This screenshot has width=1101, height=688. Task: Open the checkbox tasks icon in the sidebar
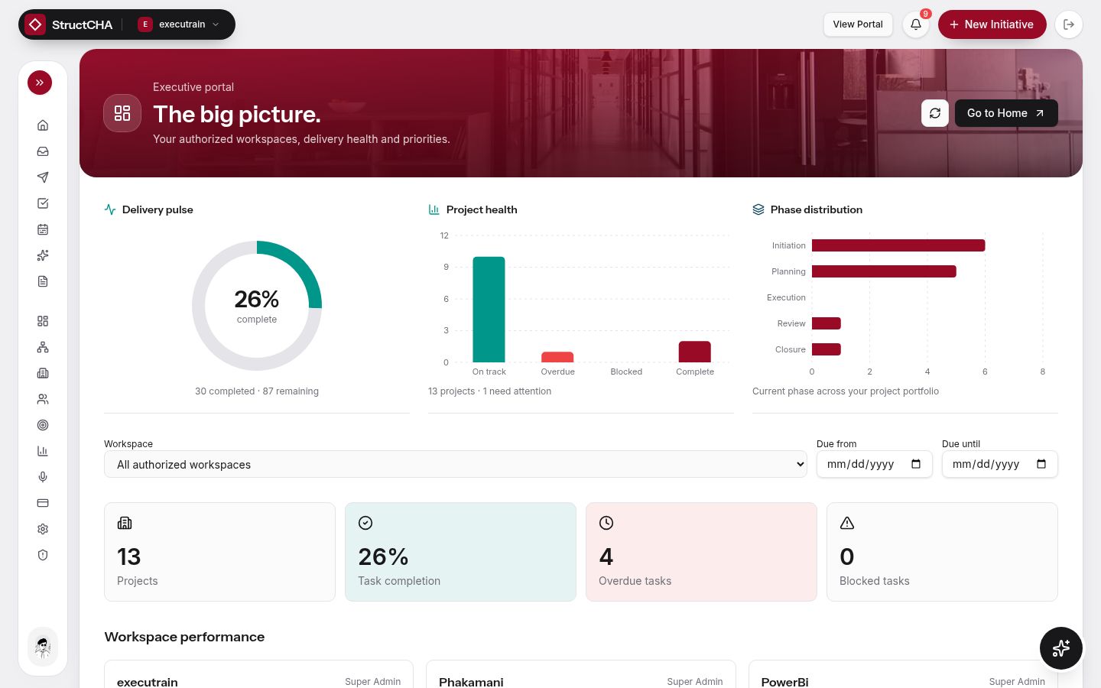pyautogui.click(x=43, y=203)
